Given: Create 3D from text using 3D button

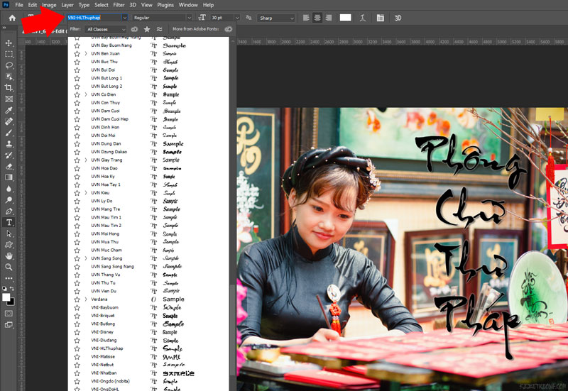Looking at the screenshot, I should point(398,18).
